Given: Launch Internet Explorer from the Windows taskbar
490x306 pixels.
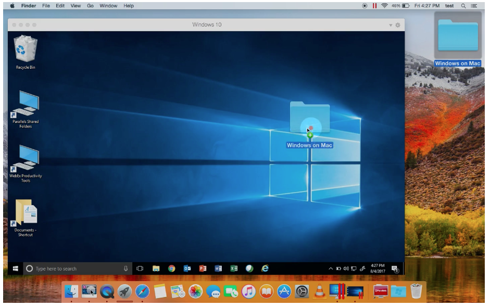Looking at the screenshot, I should pyautogui.click(x=265, y=269).
